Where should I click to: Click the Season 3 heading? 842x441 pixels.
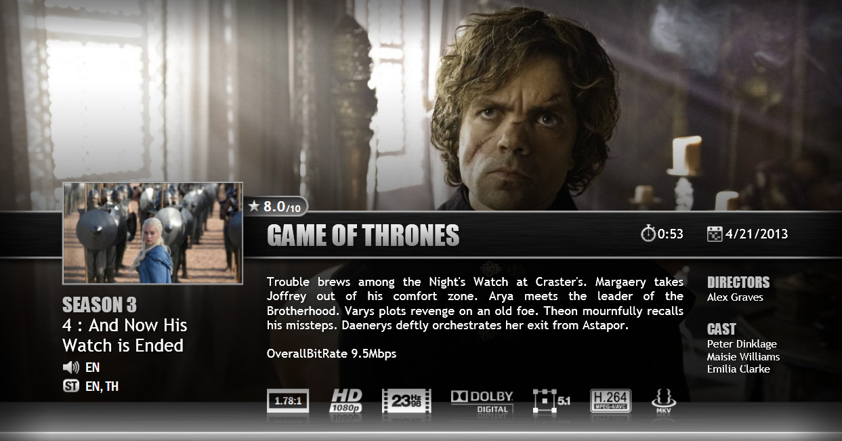(100, 305)
